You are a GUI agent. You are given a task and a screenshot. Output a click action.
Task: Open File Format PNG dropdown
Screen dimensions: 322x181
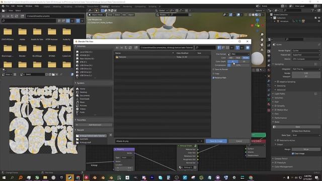click(238, 54)
